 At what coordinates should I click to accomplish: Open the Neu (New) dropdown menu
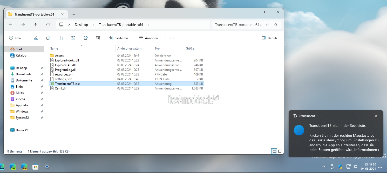pyautogui.click(x=17, y=38)
